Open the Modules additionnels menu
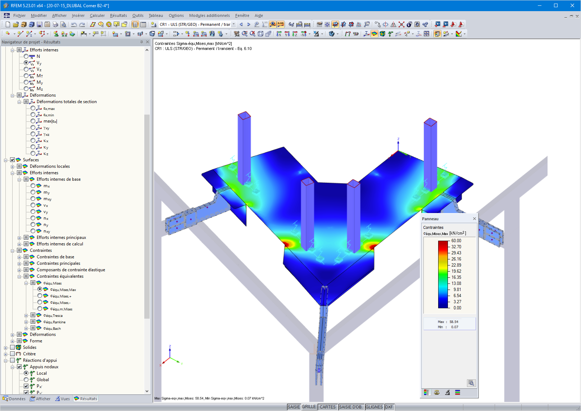The width and height of the screenshot is (581, 411). point(209,15)
